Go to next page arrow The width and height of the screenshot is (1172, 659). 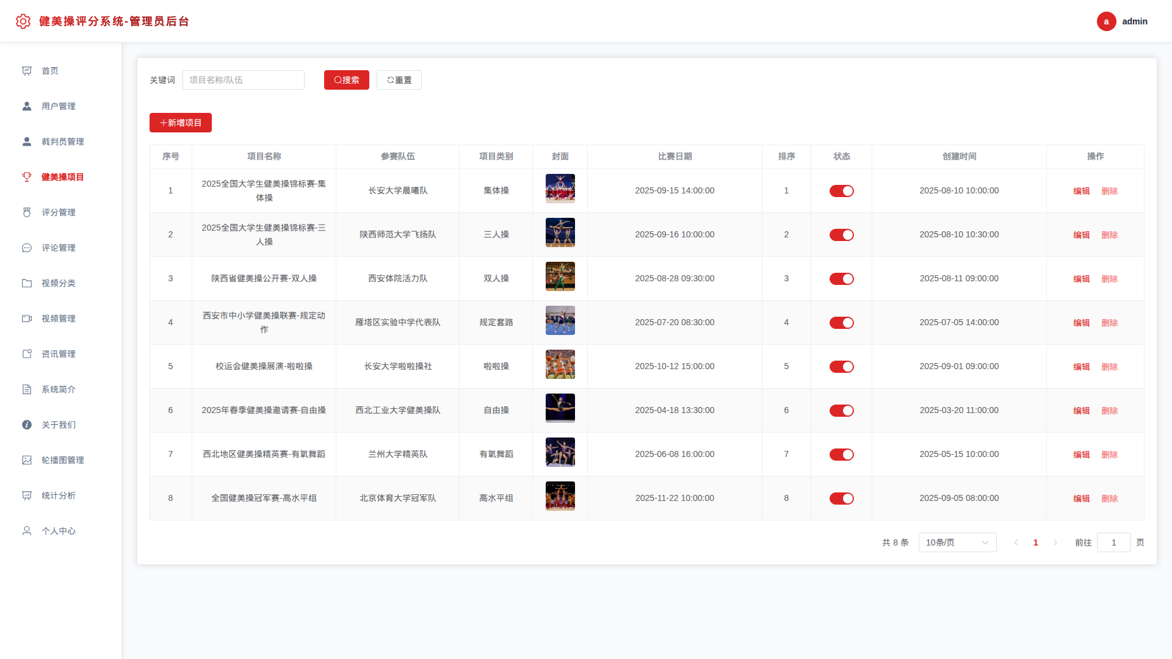pyautogui.click(x=1055, y=542)
